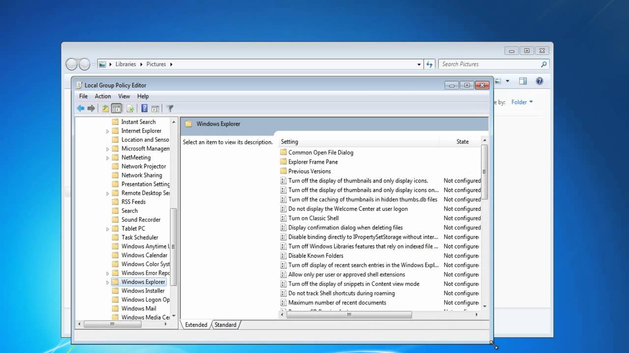Expand the NetMeeting tree node

coord(108,158)
